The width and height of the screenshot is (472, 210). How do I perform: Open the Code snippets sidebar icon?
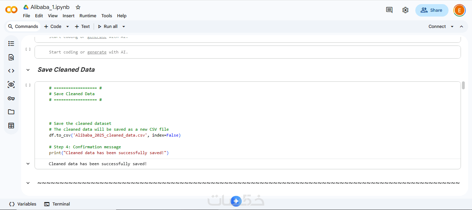coord(11,71)
